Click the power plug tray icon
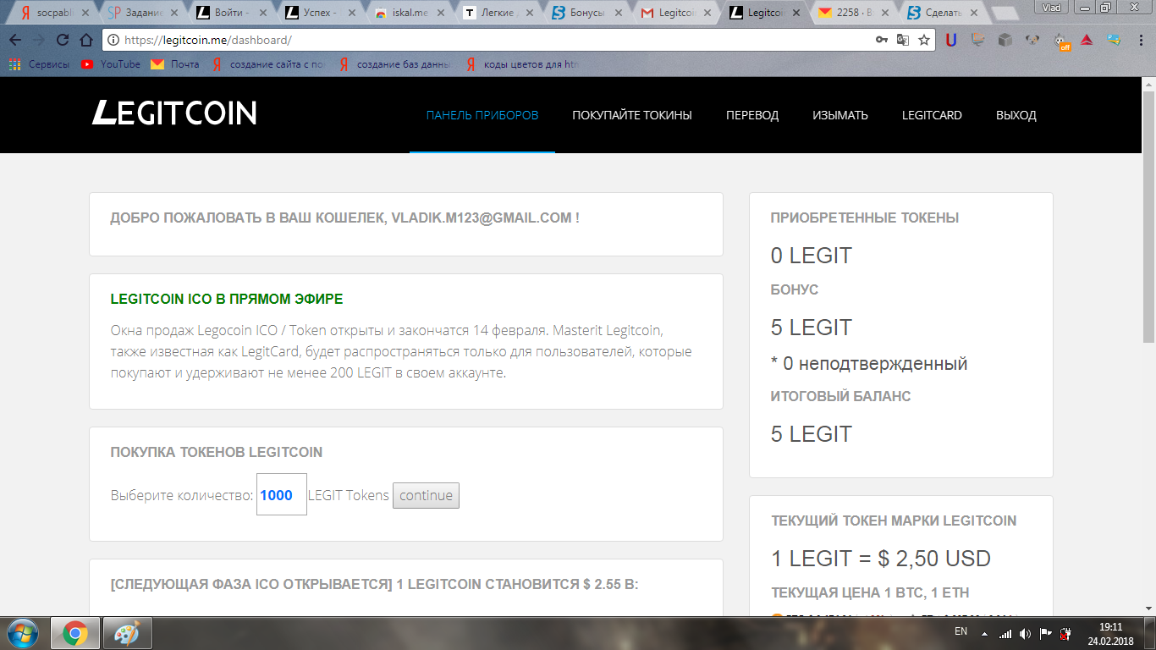 pos(1066,633)
